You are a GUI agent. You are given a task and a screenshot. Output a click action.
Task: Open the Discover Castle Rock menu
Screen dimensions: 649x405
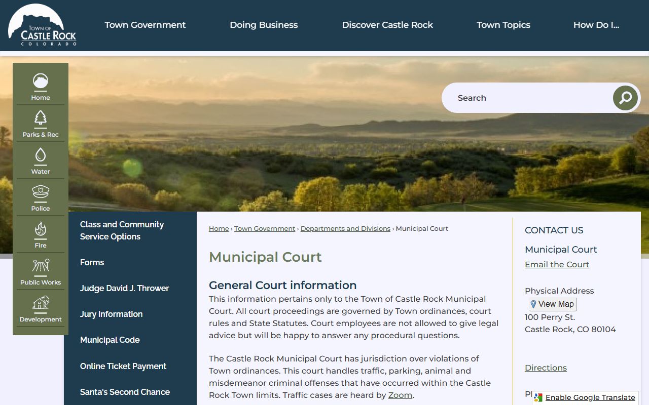pyautogui.click(x=387, y=25)
